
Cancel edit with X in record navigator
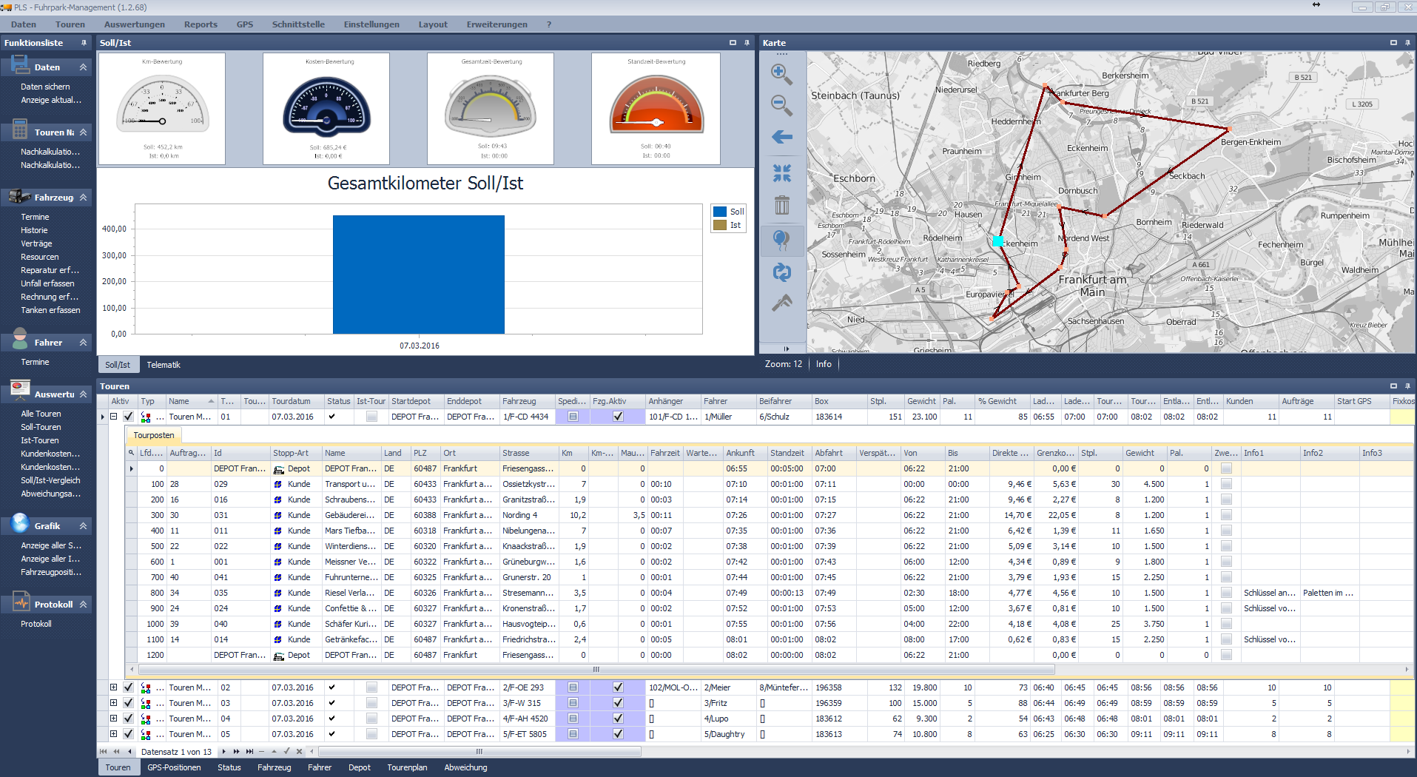pyautogui.click(x=299, y=751)
